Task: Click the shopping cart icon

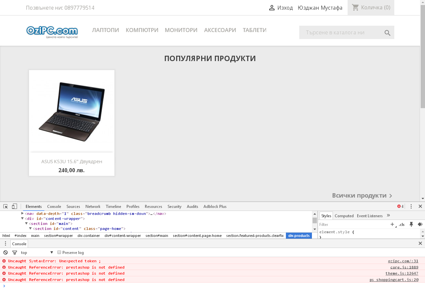Action: [x=355, y=7]
